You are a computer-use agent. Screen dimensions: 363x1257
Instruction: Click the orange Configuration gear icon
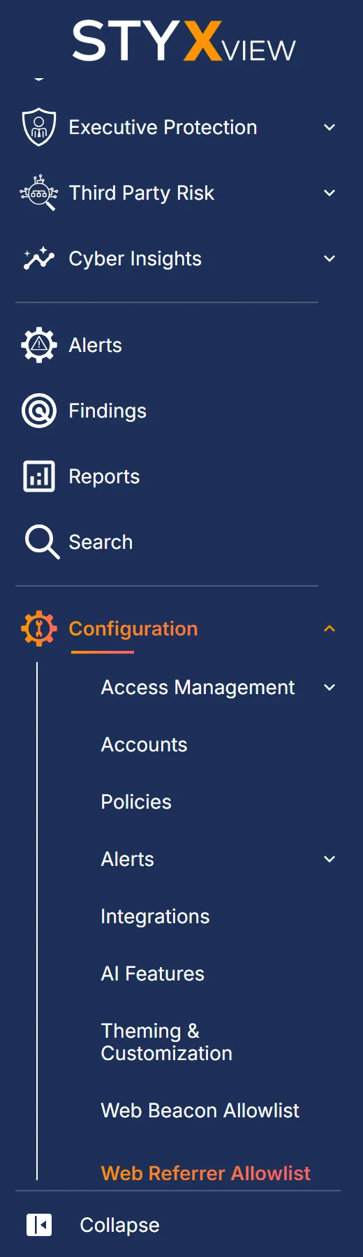(x=39, y=628)
